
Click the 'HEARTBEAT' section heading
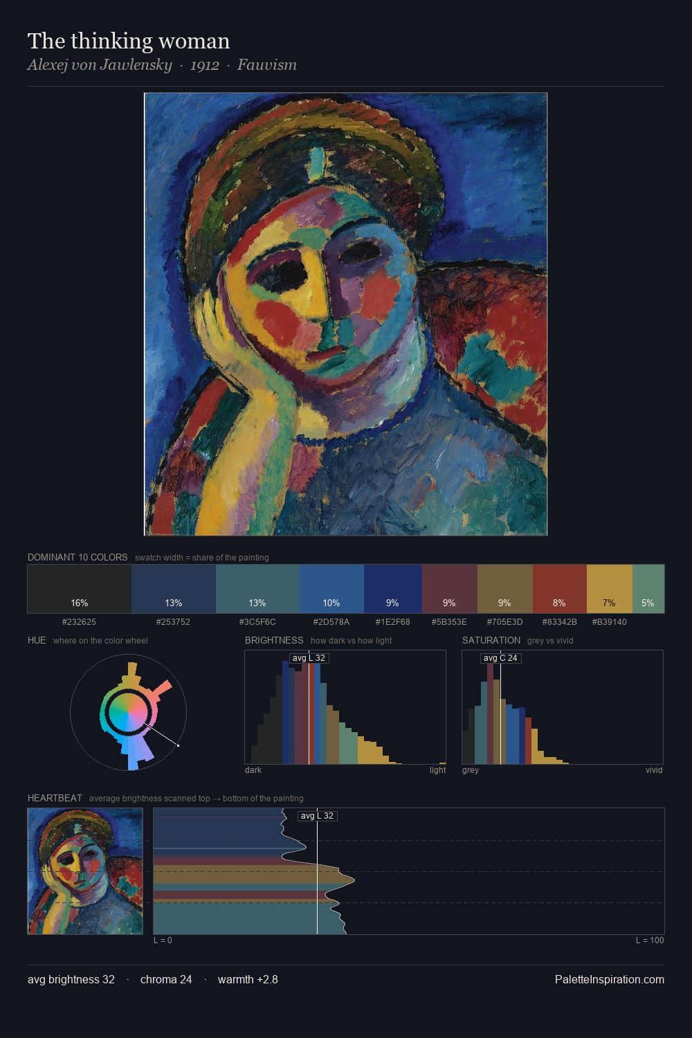click(55, 798)
